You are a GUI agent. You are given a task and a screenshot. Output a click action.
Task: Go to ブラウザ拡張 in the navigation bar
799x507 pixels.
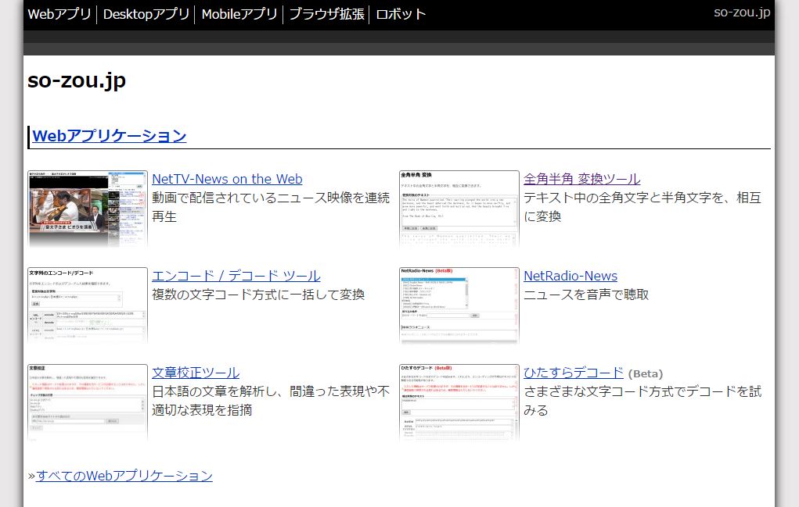coord(326,14)
